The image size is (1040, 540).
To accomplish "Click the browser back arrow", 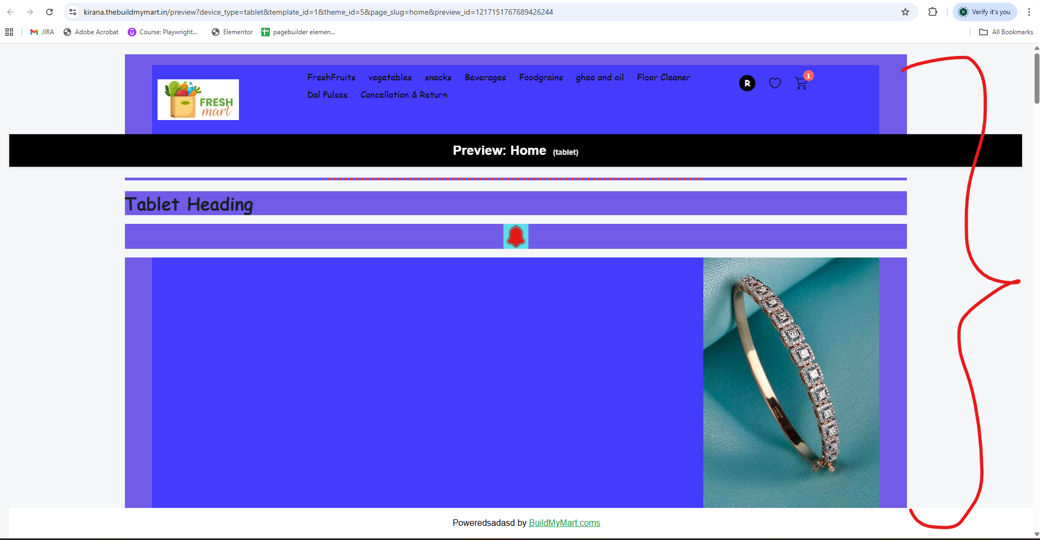I will (10, 12).
